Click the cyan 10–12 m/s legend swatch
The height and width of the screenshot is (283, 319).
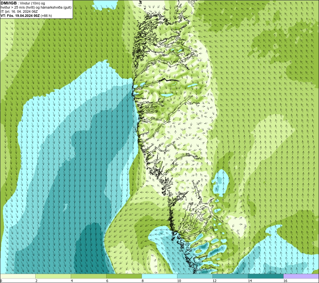click(195, 276)
